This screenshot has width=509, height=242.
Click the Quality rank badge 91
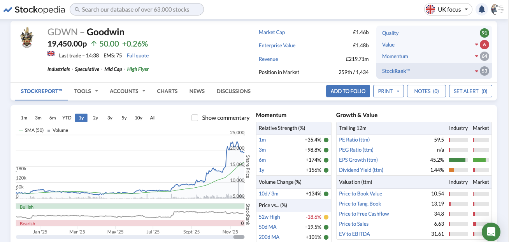(x=484, y=33)
